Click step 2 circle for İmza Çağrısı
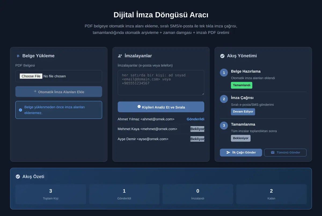This screenshot has height=216, width=322. tap(224, 99)
